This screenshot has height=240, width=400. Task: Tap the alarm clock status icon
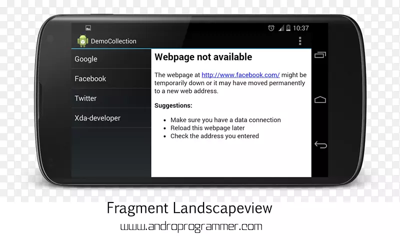tap(271, 28)
